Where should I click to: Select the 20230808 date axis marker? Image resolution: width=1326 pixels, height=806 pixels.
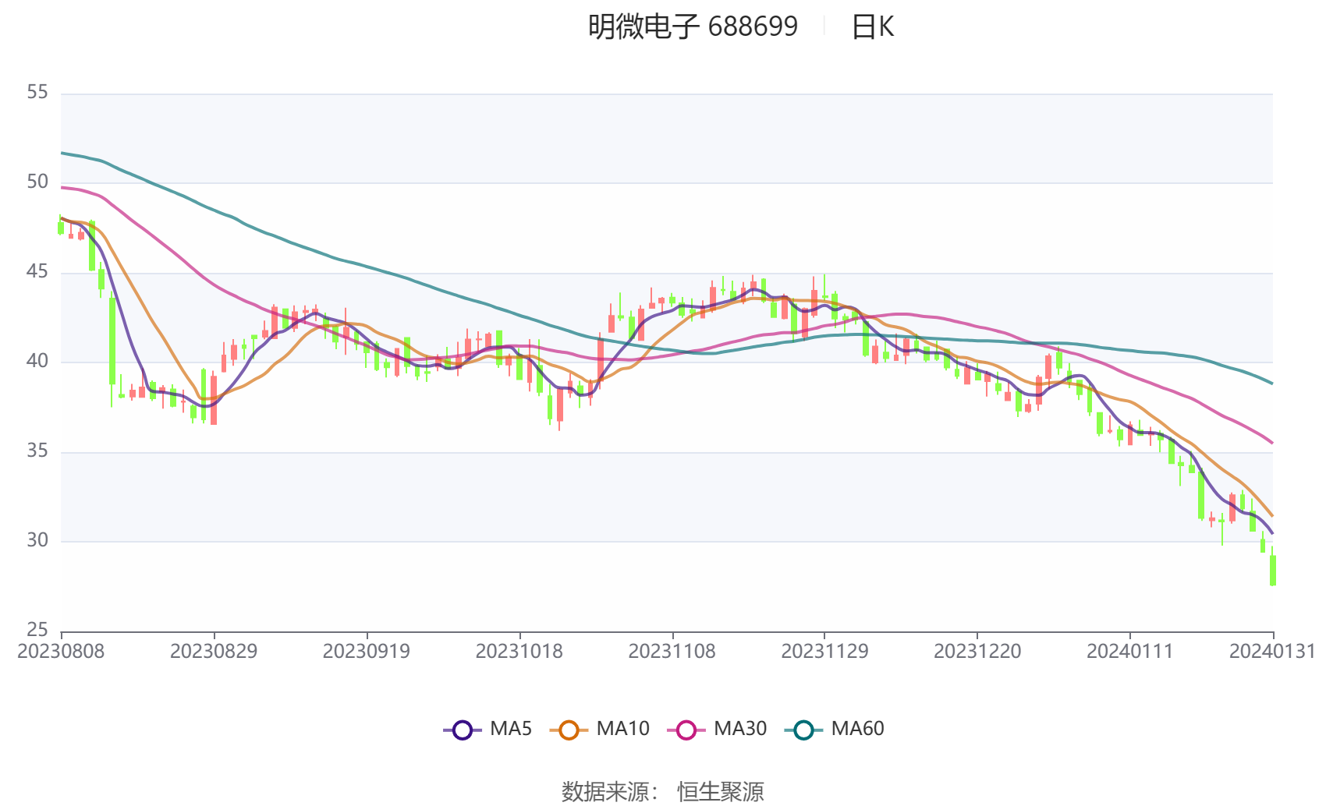click(61, 652)
